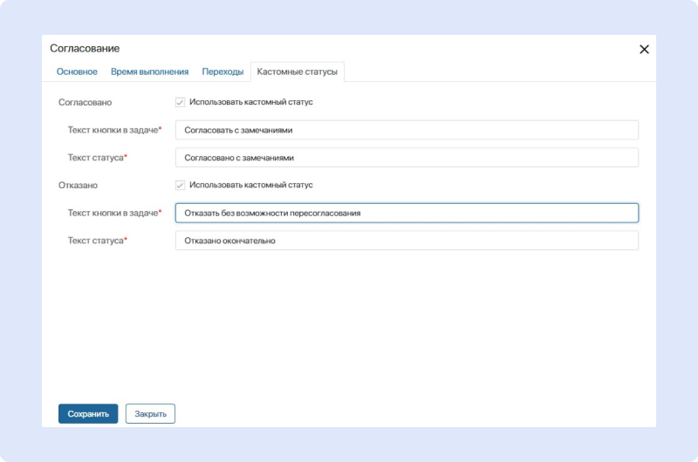698x462 pixels.
Task: Click the field containing Согласовать с замечаниями
Action: 407,130
